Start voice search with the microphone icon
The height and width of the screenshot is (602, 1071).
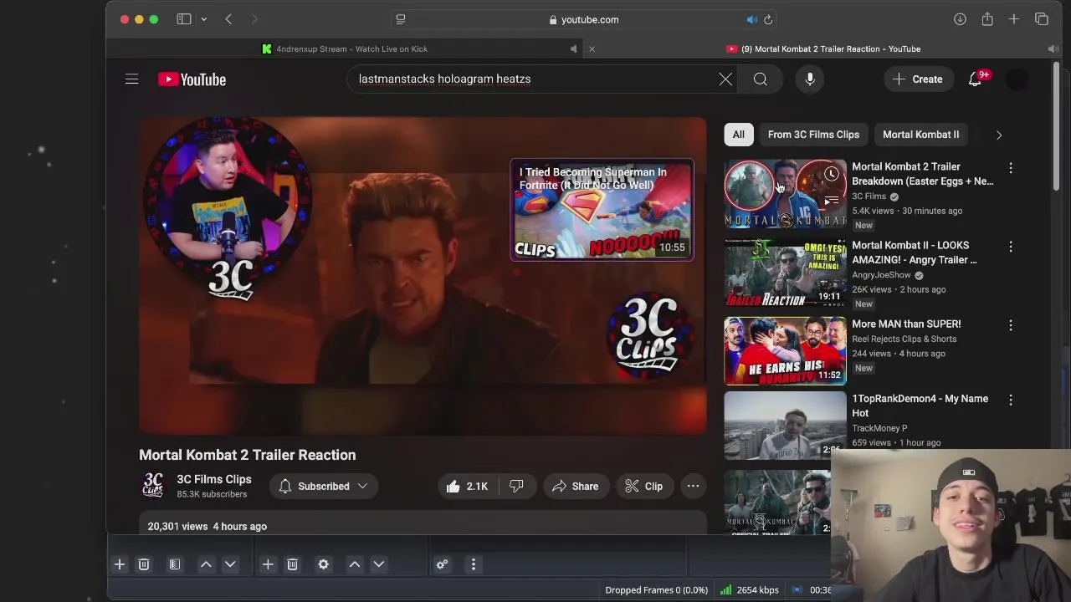810,79
